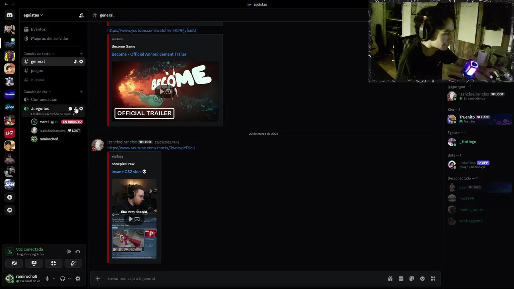514x289 pixels.
Task: Collapse the Canales de texto category
Action: (x=39, y=54)
